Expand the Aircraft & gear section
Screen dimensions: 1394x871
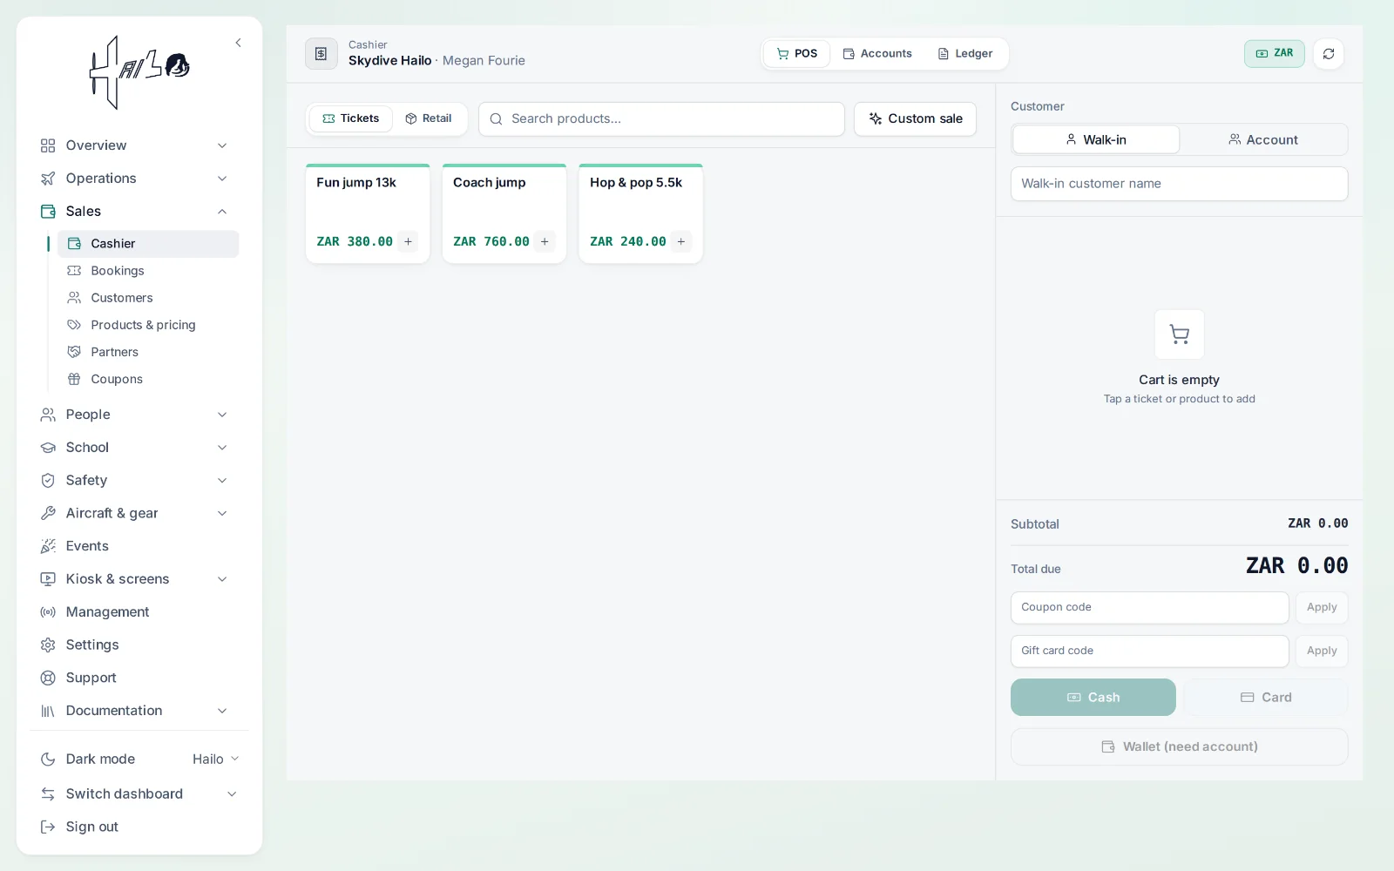135,513
